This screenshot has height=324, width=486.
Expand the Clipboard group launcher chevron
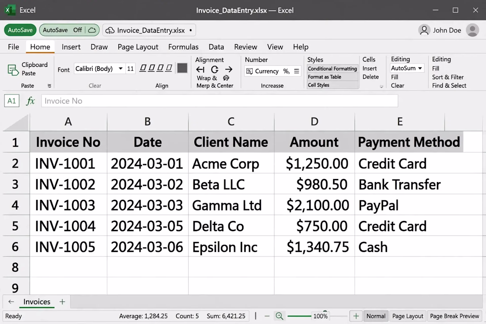click(x=49, y=86)
